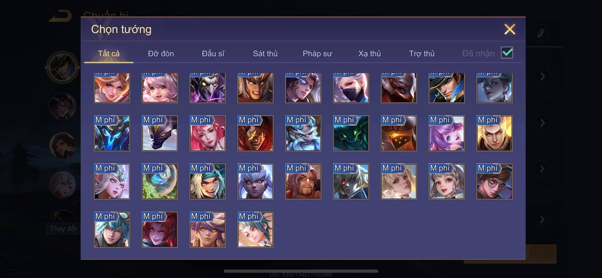602x278 pixels.
Task: Switch to the Đỡ đòn tab
Action: click(x=161, y=53)
